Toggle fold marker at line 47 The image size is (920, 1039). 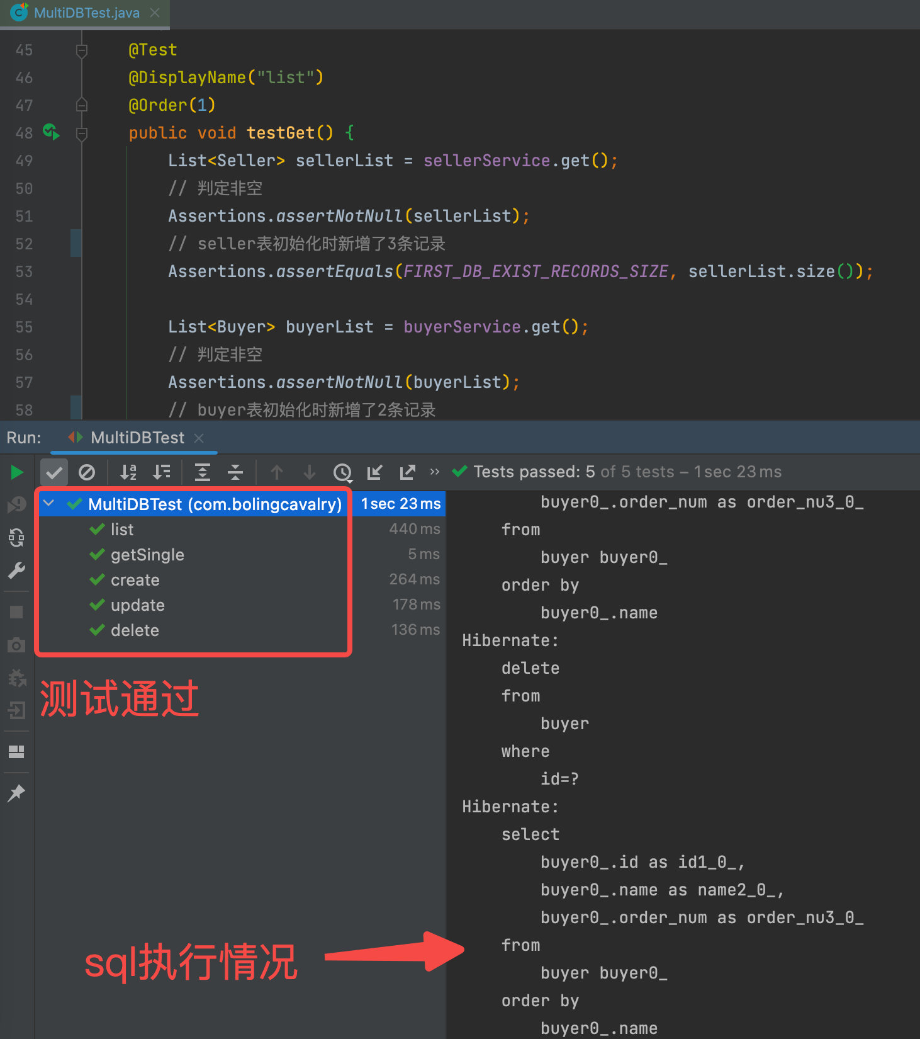click(81, 105)
